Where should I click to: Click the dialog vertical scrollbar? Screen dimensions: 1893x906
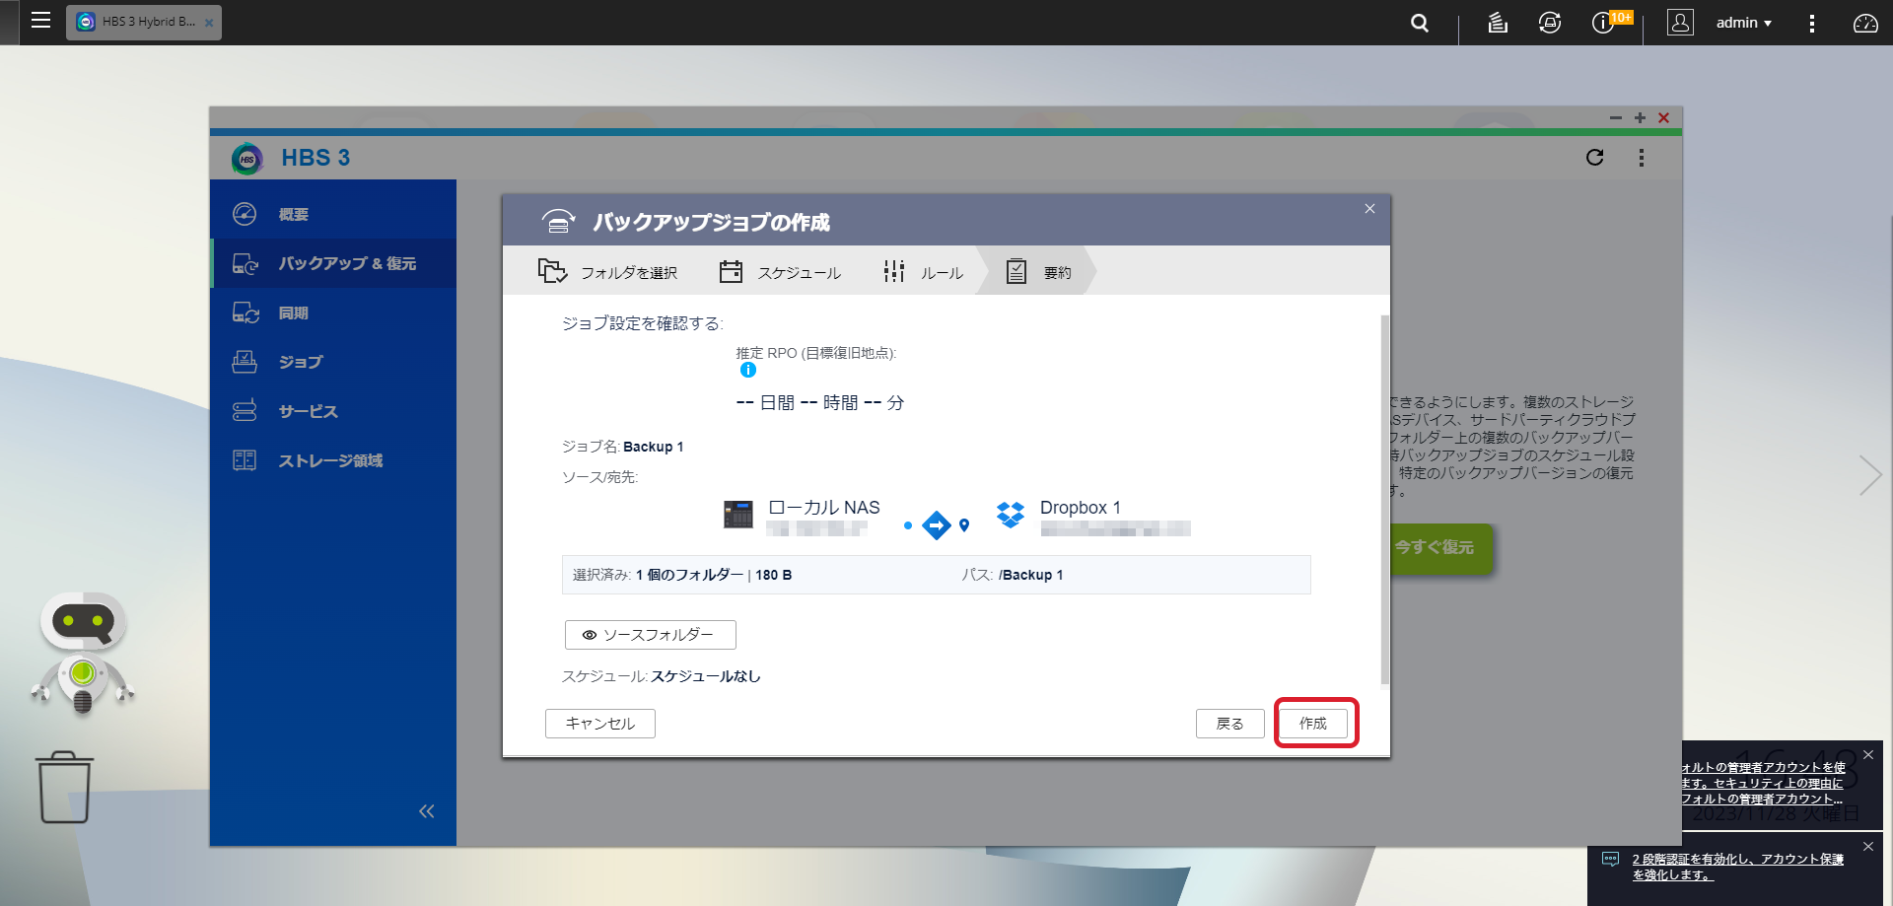1384,499
